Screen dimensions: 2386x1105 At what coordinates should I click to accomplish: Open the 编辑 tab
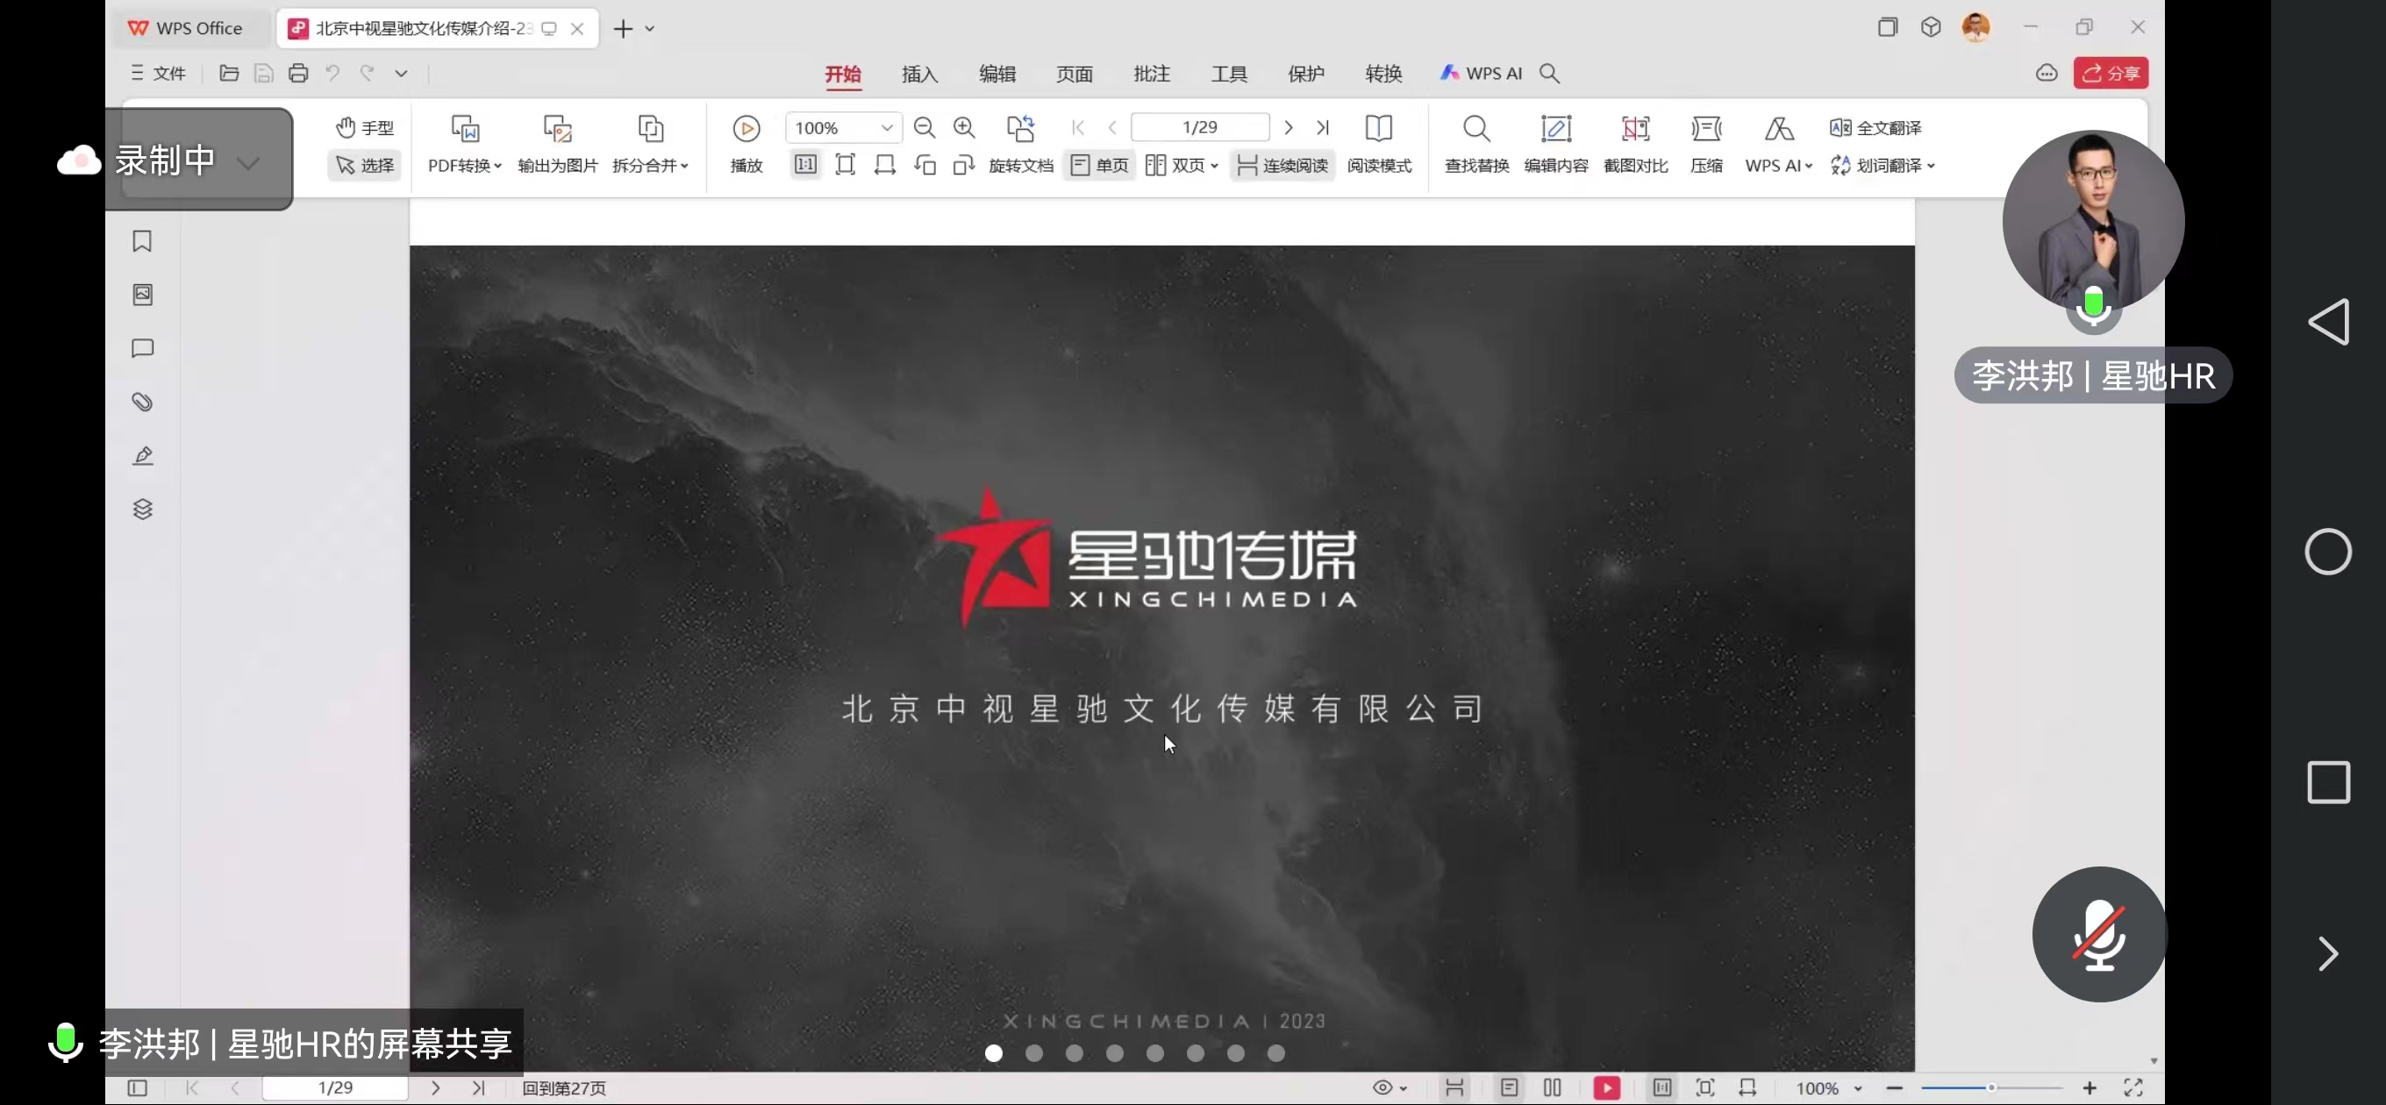tap(997, 74)
